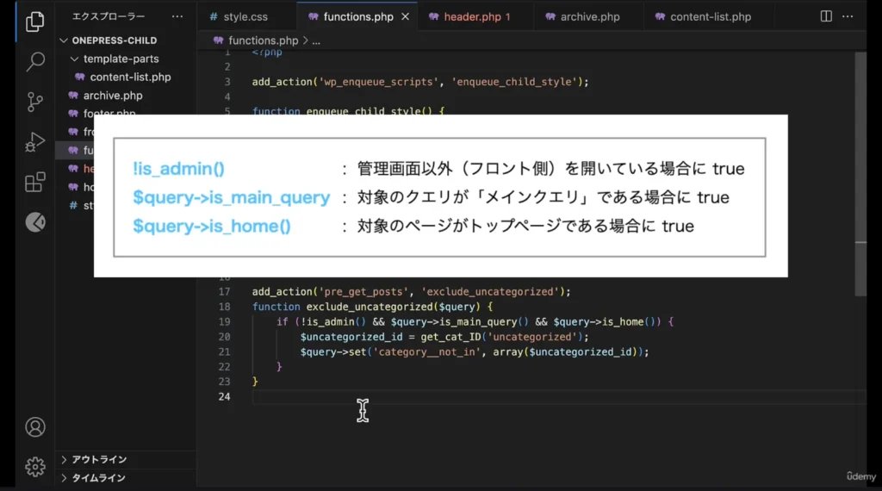Collapse the template-parts folder
Screen dimensions: 882x491
(74, 59)
